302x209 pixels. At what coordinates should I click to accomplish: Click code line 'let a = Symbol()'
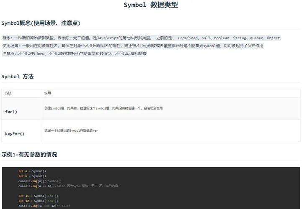[32, 171]
